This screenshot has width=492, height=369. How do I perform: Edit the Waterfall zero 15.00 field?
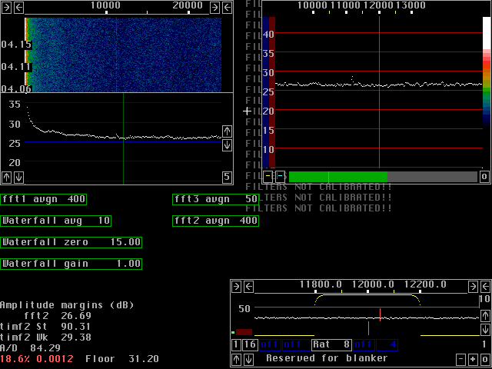pyautogui.click(x=71, y=242)
